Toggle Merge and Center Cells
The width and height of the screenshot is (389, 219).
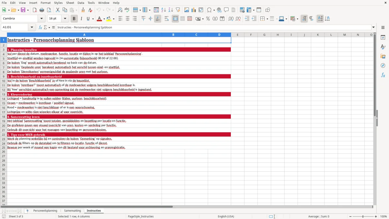(175, 19)
